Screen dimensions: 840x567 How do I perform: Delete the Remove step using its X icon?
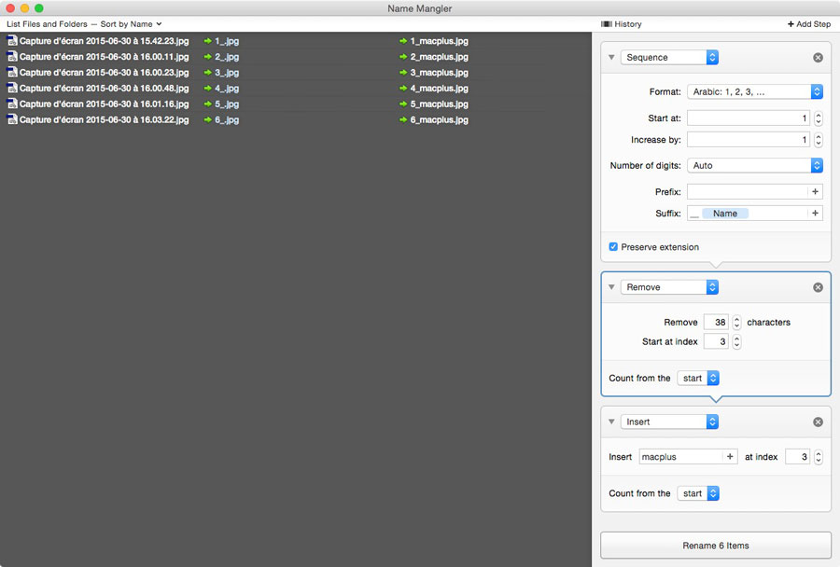click(x=818, y=287)
